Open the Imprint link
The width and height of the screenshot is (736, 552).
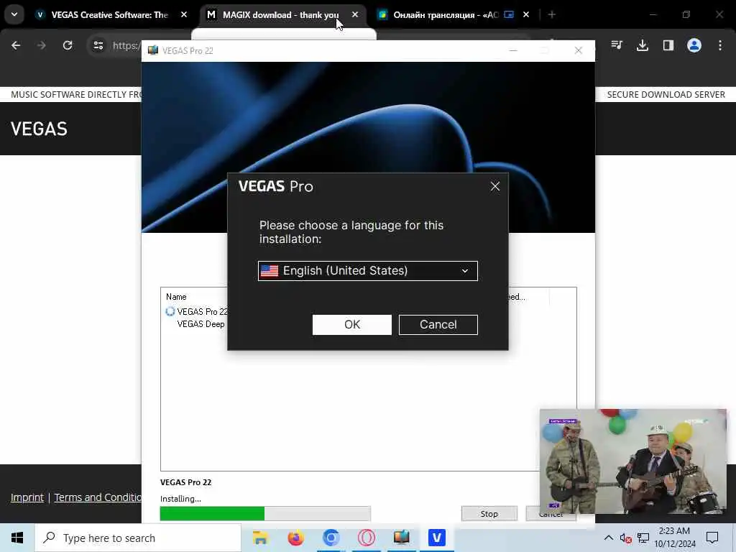(x=27, y=497)
